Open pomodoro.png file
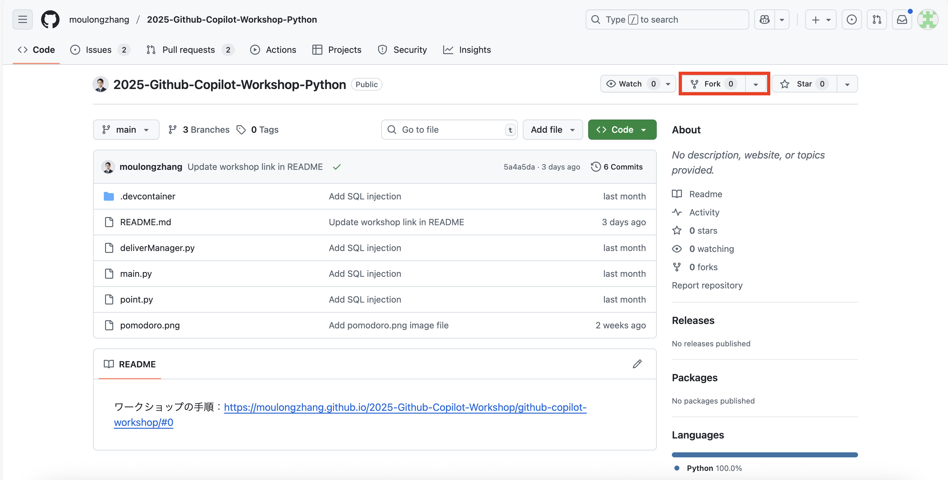The width and height of the screenshot is (948, 480). click(x=150, y=325)
